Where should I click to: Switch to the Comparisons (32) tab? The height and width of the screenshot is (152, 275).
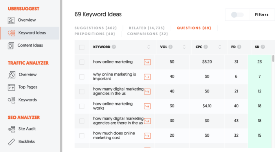click(147, 34)
